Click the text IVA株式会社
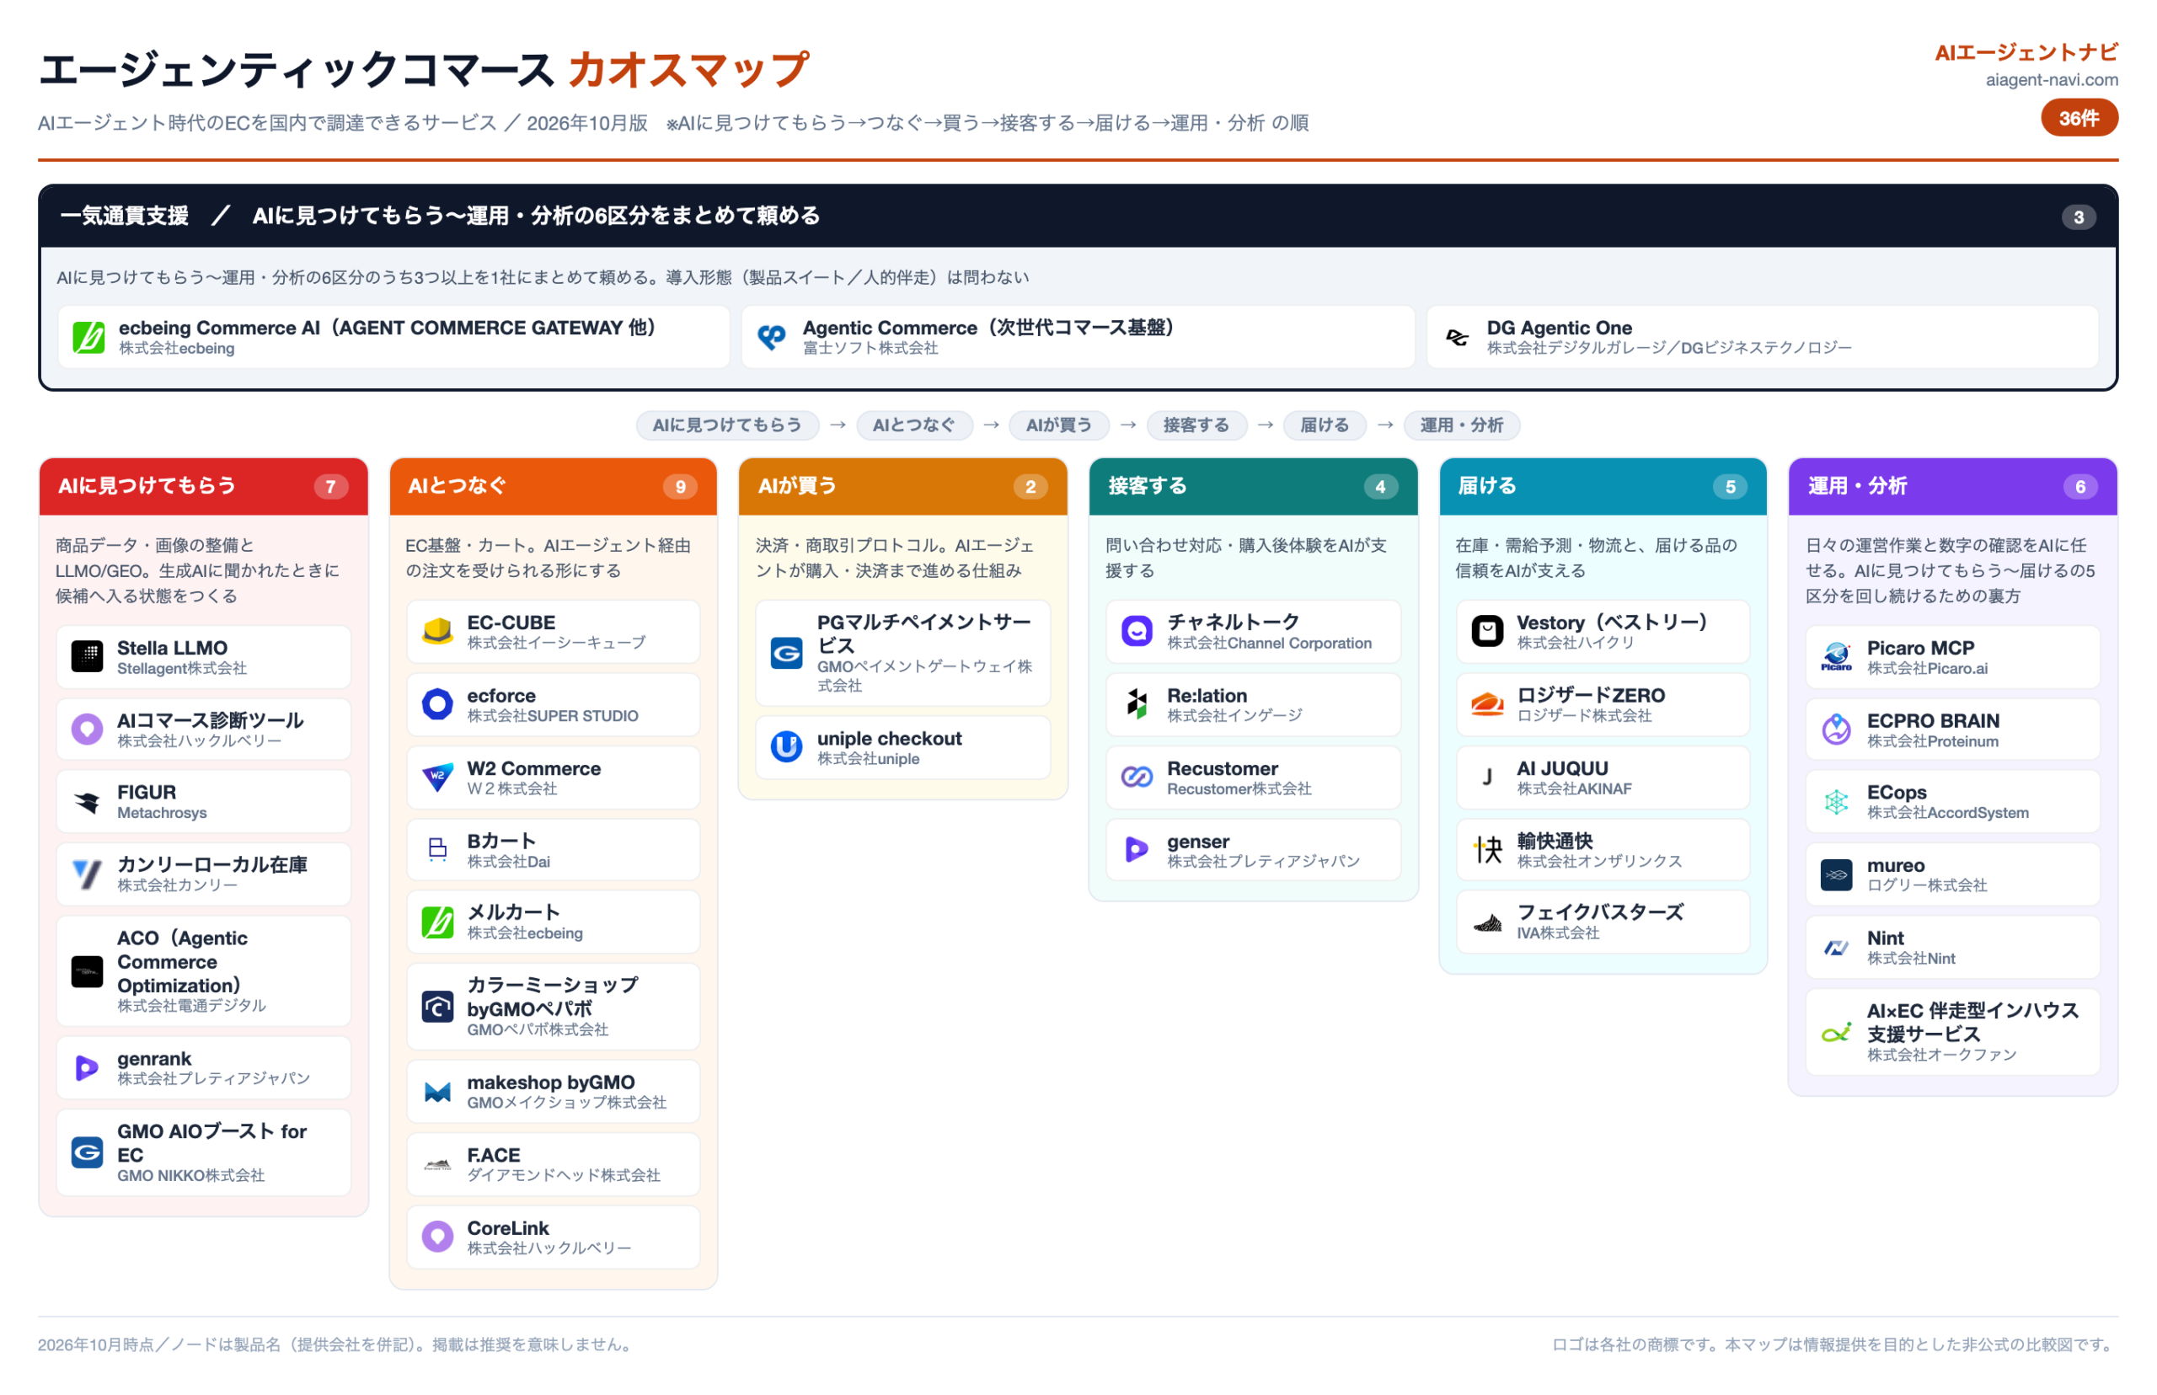The image size is (2157, 1395). [1558, 934]
